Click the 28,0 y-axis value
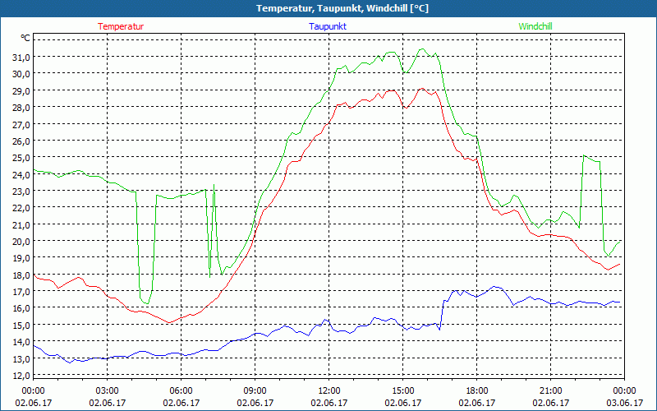Image resolution: width=657 pixels, height=411 pixels. [x=21, y=108]
